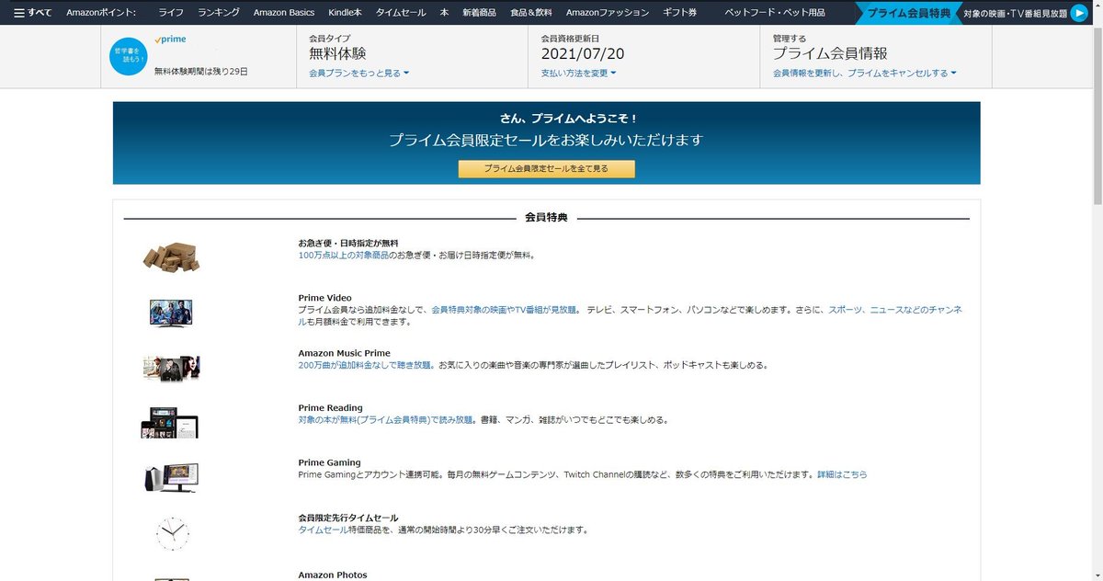1103x581 pixels.
Task: Open 新着商品 in the navigation bar
Action: [479, 13]
